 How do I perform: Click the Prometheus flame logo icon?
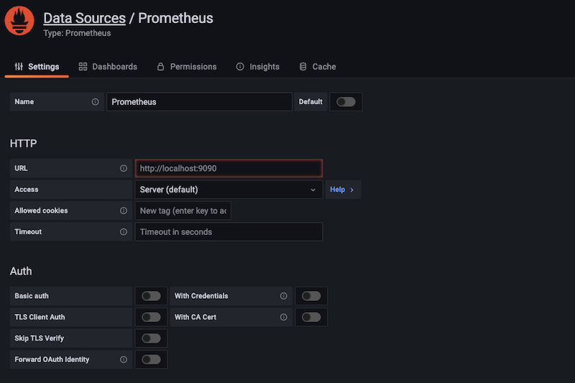point(19,21)
